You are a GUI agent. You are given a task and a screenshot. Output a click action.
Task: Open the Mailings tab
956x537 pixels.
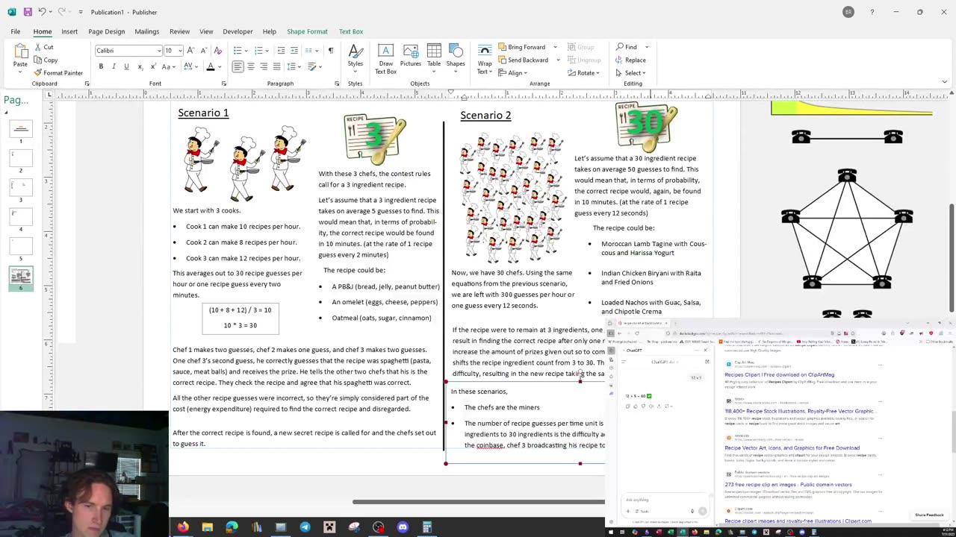[146, 31]
